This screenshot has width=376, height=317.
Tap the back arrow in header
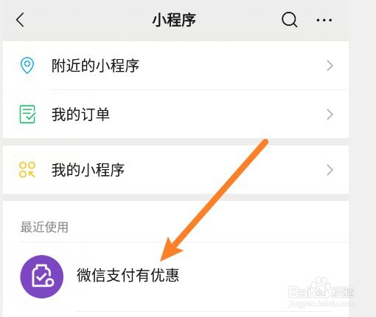20,20
